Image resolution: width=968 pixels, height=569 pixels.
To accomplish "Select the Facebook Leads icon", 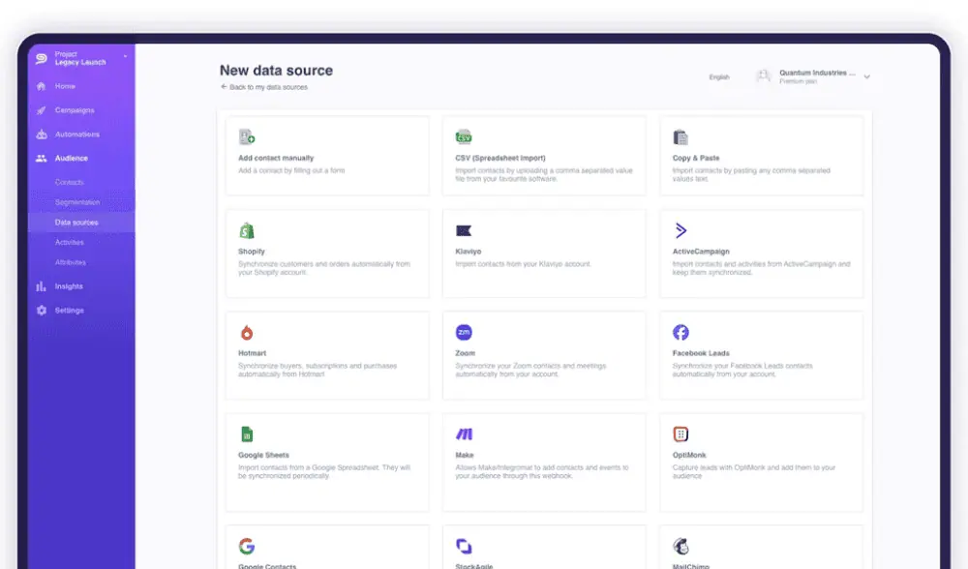I will [681, 333].
